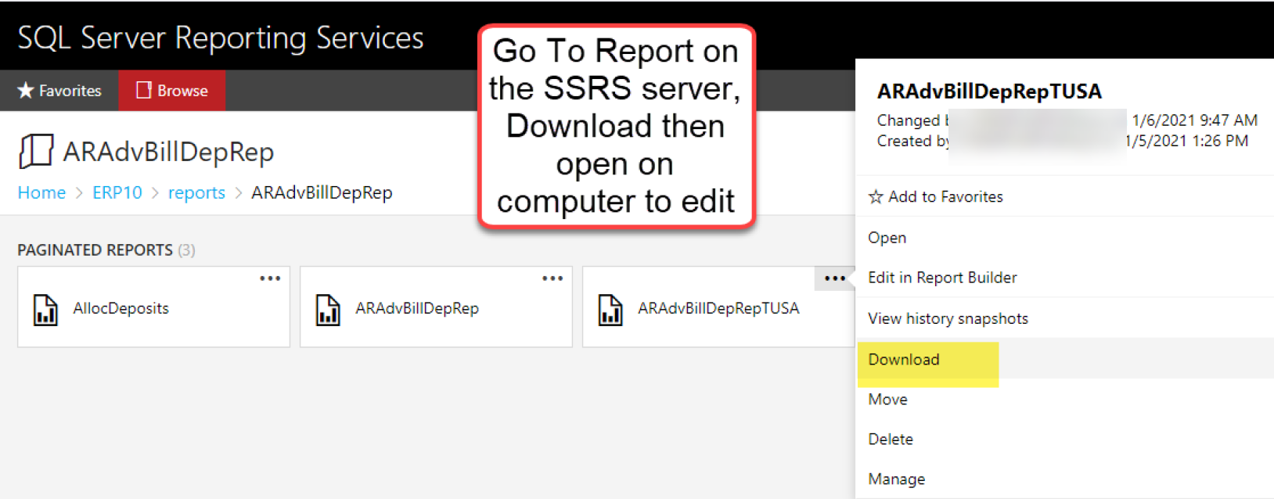The width and height of the screenshot is (1274, 499).
Task: Click the 1/5/2021 1:26 PM created date
Action: 1186,141
